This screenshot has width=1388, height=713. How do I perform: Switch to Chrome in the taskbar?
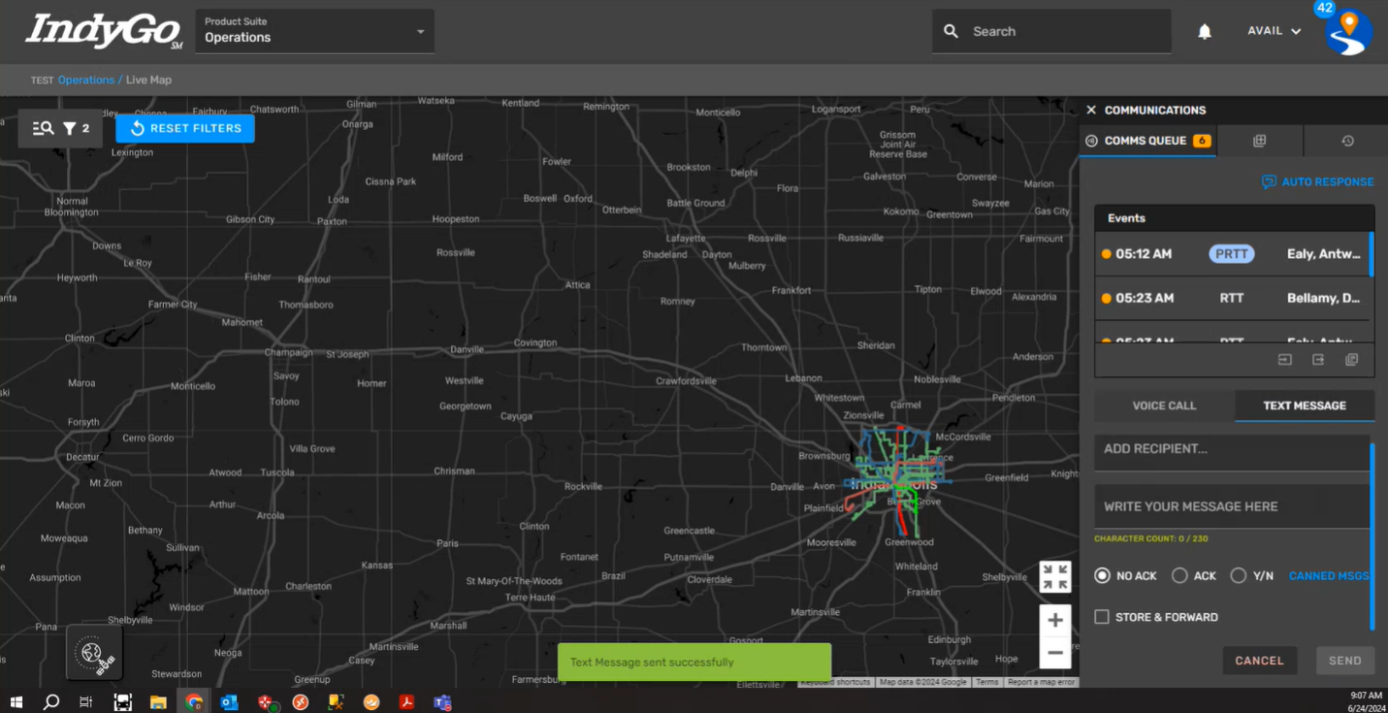[x=194, y=702]
